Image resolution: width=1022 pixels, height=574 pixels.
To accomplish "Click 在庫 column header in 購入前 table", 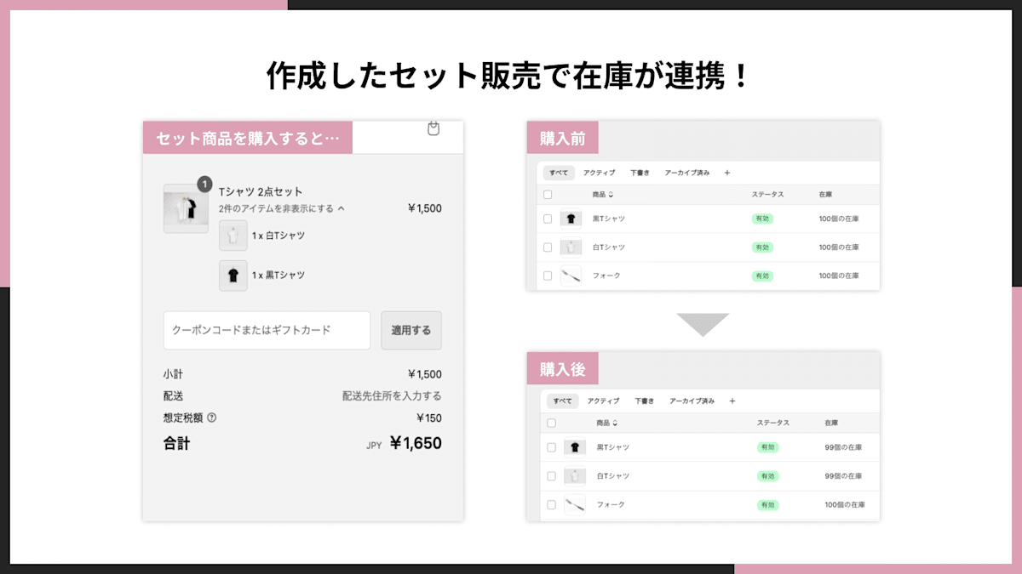I will [825, 195].
